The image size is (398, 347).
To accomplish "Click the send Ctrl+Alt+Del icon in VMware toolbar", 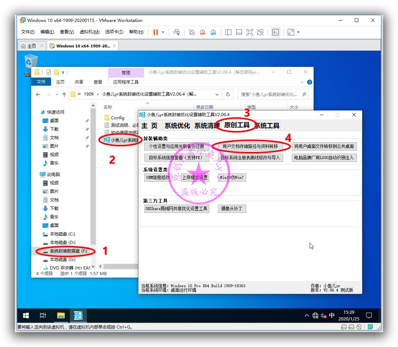I will coord(177,32).
